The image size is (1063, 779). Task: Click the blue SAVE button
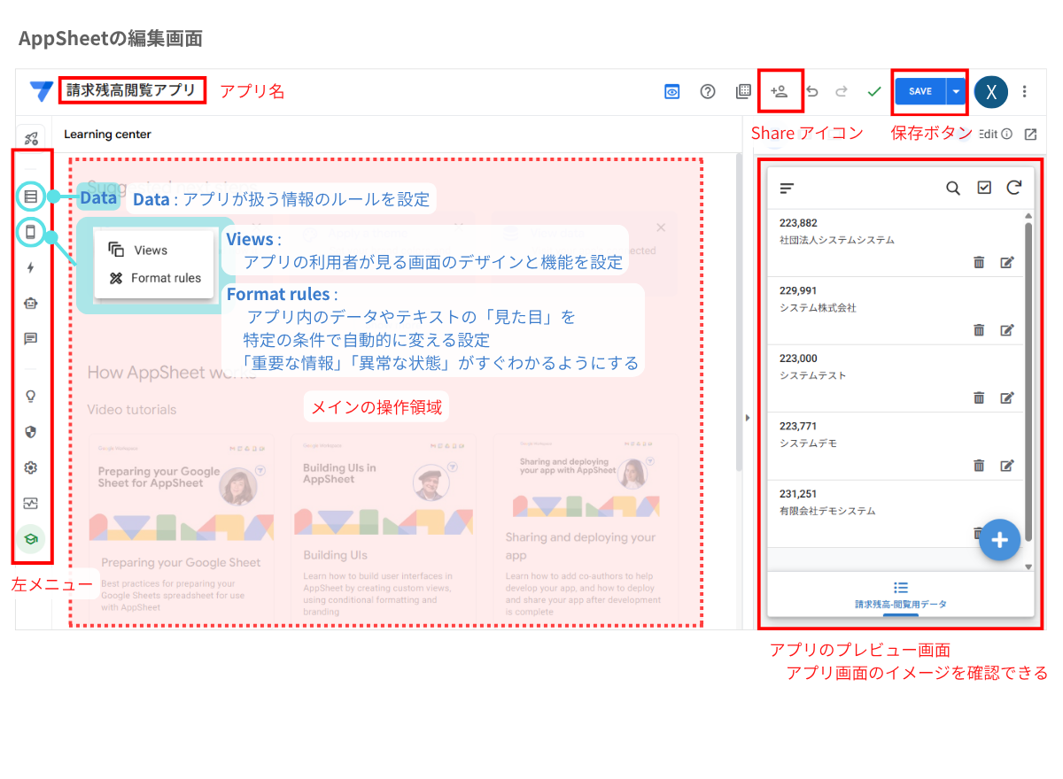tap(920, 91)
